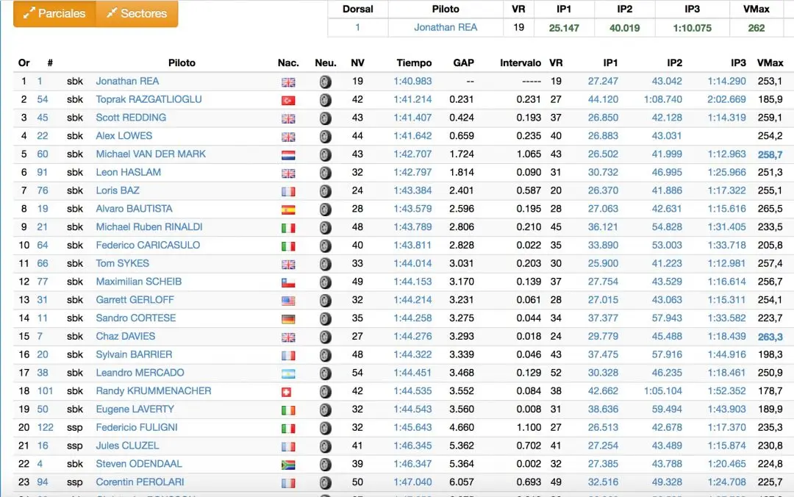Click the Swiss flag for Randy KRUMMENACHER
Image resolution: width=794 pixels, height=497 pixels.
[x=286, y=392]
